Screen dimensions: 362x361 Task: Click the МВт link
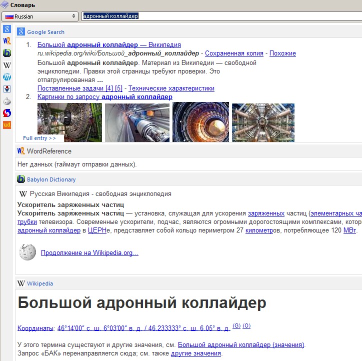point(350,230)
